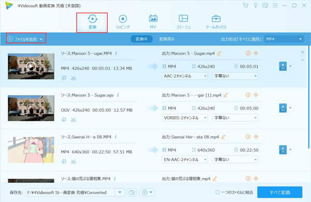Select the Maroon 5 Sugar.ogv thumbnail

pos(31,108)
